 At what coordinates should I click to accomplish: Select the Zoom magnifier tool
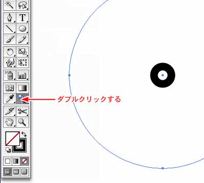(22, 122)
